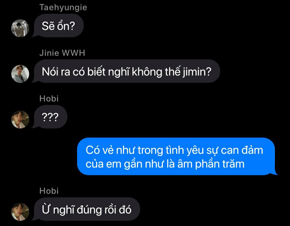Tap Hobi's avatar next to "Ừ nghĩ đúng rồi đó"
This screenshot has width=290, height=226.
pos(20,212)
